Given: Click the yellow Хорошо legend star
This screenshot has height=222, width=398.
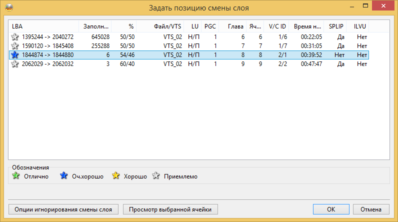Looking at the screenshot, I should pos(115,175).
